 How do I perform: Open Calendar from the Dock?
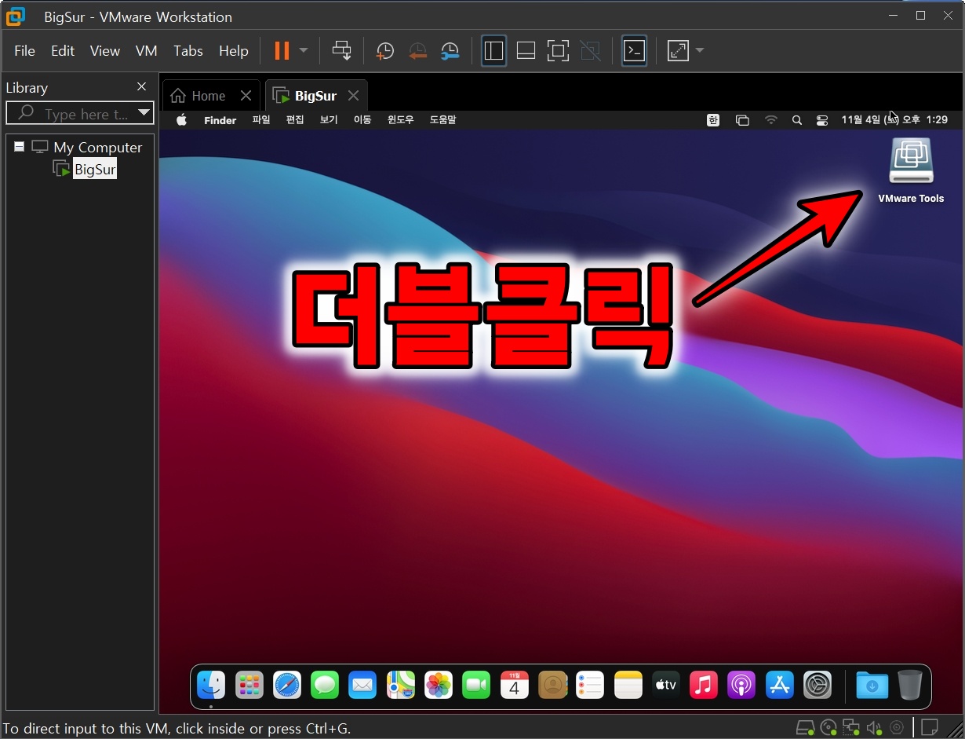(515, 685)
